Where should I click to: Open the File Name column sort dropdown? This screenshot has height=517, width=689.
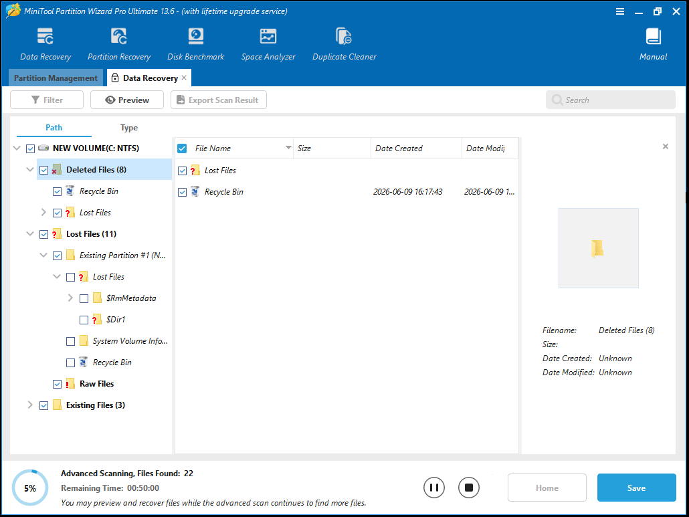pyautogui.click(x=288, y=148)
